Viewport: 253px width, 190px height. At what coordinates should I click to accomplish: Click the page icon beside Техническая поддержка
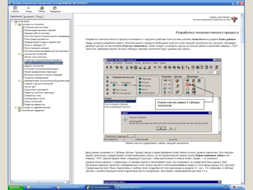pos(19,111)
